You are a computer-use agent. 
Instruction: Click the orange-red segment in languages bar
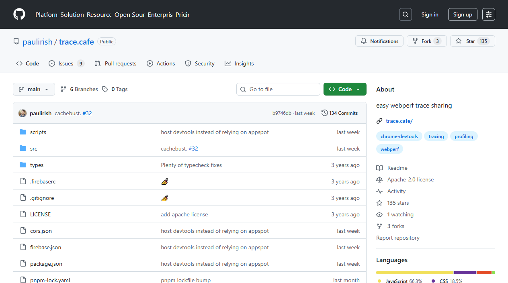point(484,273)
